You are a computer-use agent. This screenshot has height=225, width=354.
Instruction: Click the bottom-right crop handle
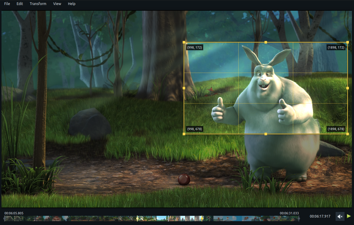347,134
